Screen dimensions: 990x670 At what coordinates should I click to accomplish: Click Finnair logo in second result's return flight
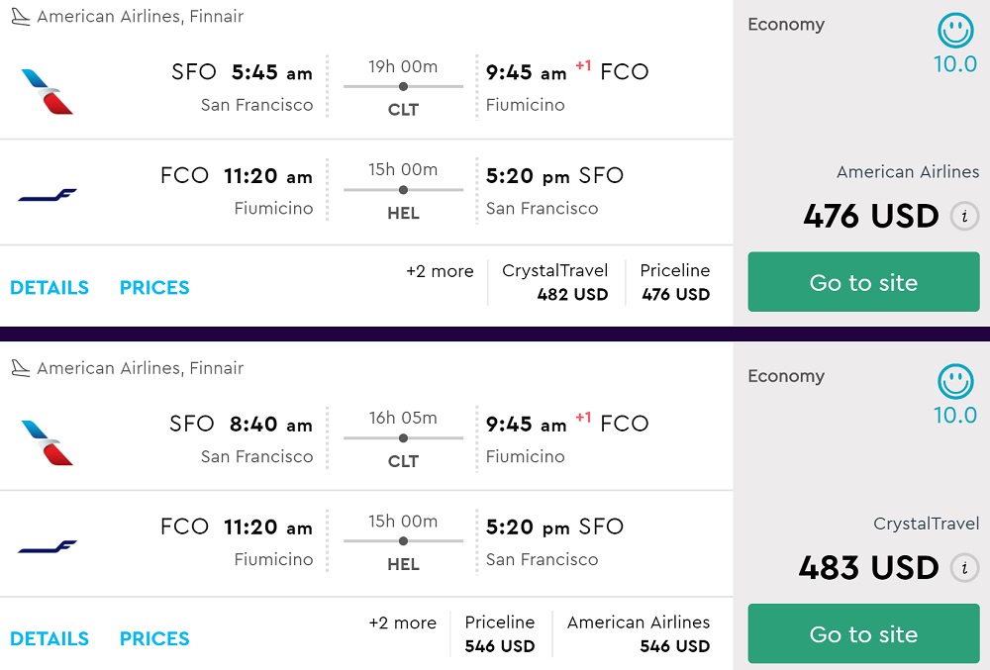pyautogui.click(x=48, y=545)
